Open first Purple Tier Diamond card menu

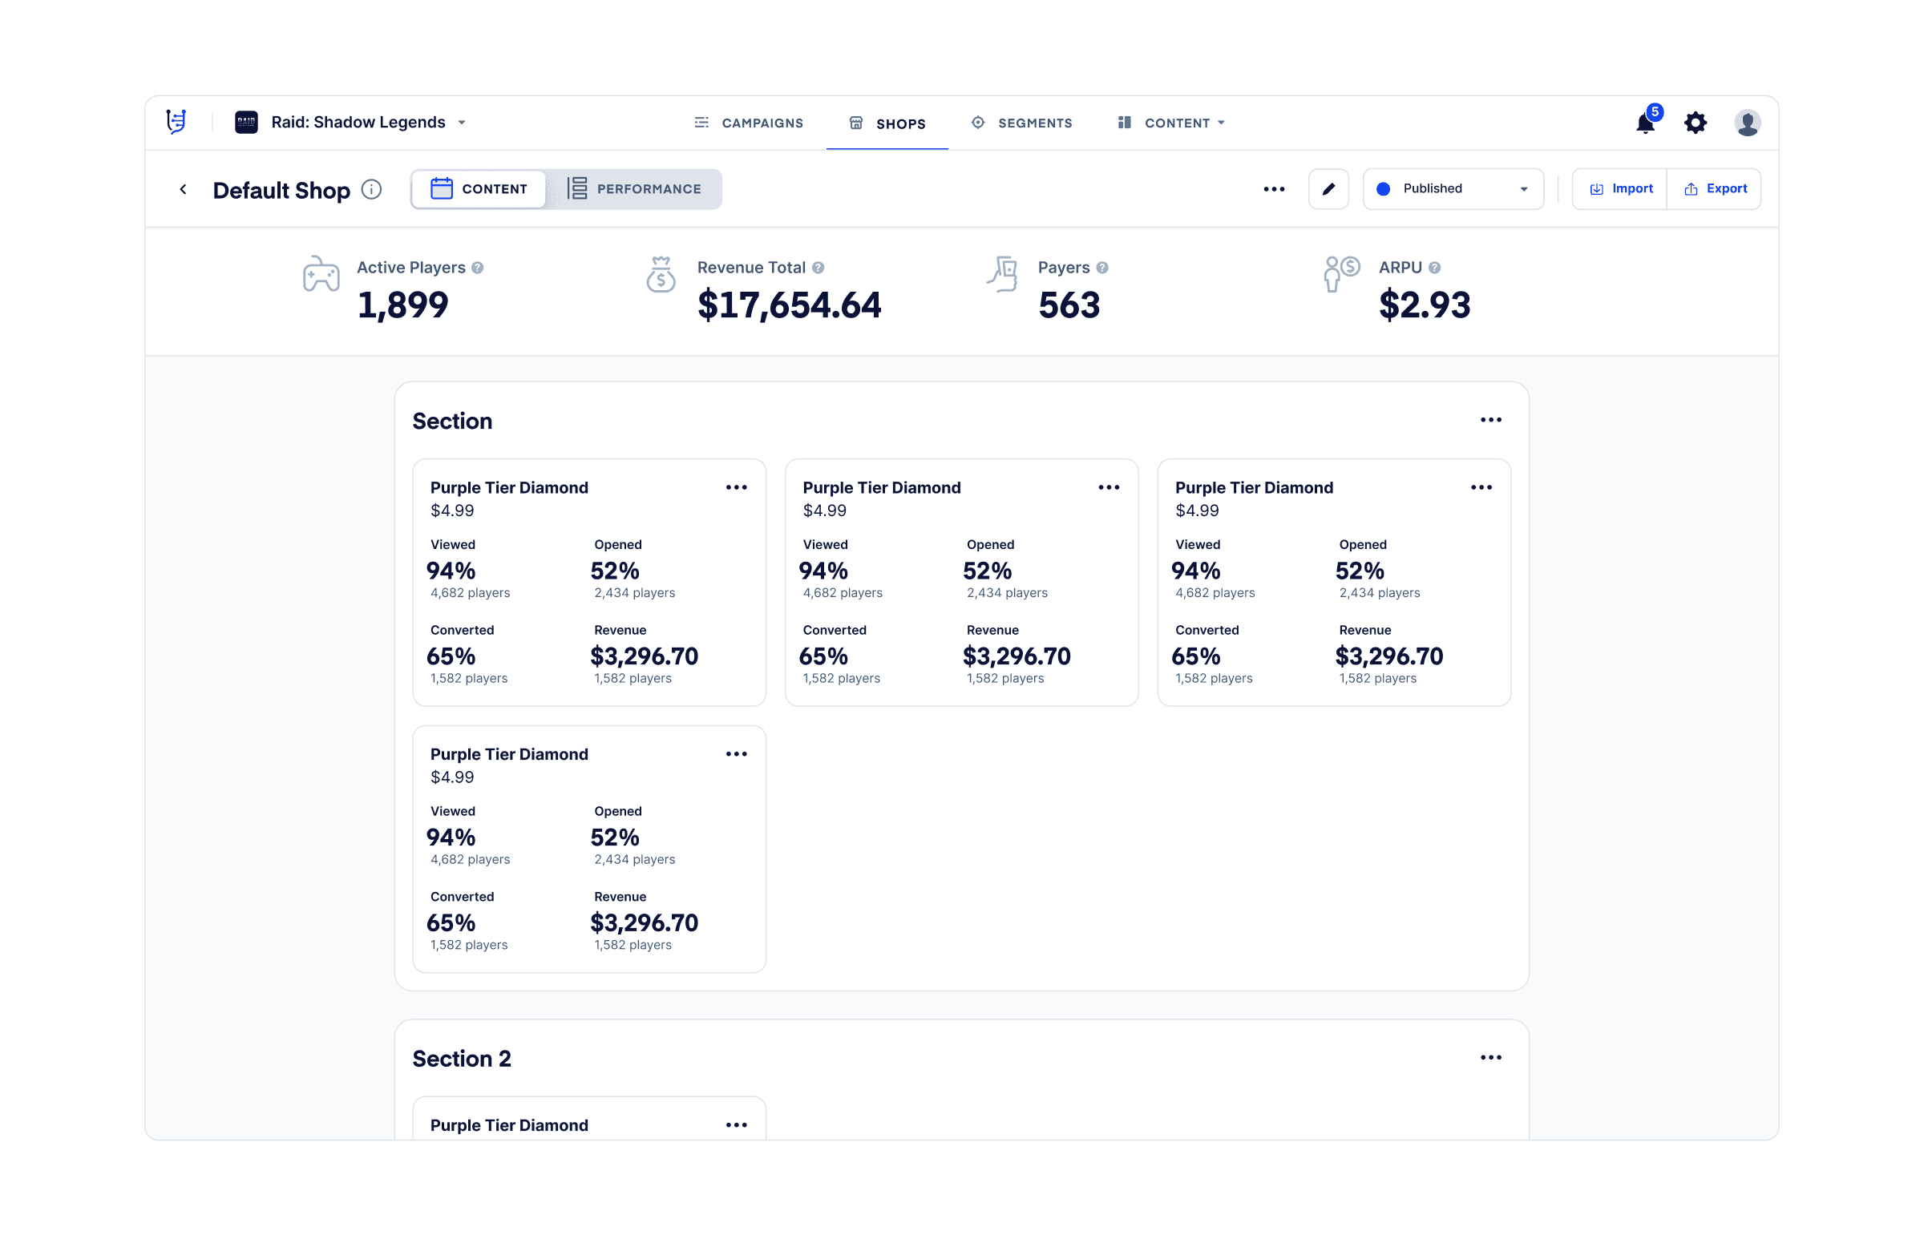point(736,487)
